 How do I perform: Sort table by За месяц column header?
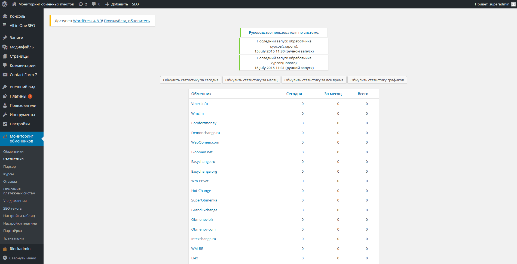pyautogui.click(x=333, y=94)
